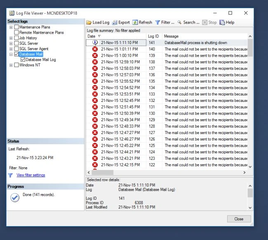Viewport: 268px width, 240px height.
Task: Click the error icon on Log ID 132 row
Action: point(95,101)
